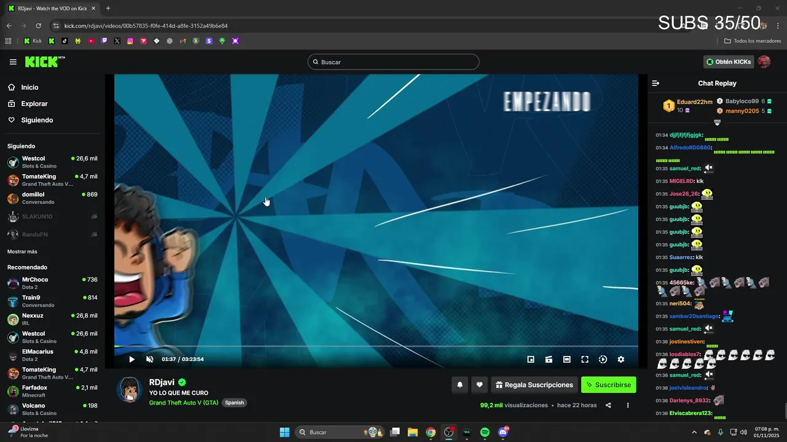Open Discord from the taskbar

[503, 432]
